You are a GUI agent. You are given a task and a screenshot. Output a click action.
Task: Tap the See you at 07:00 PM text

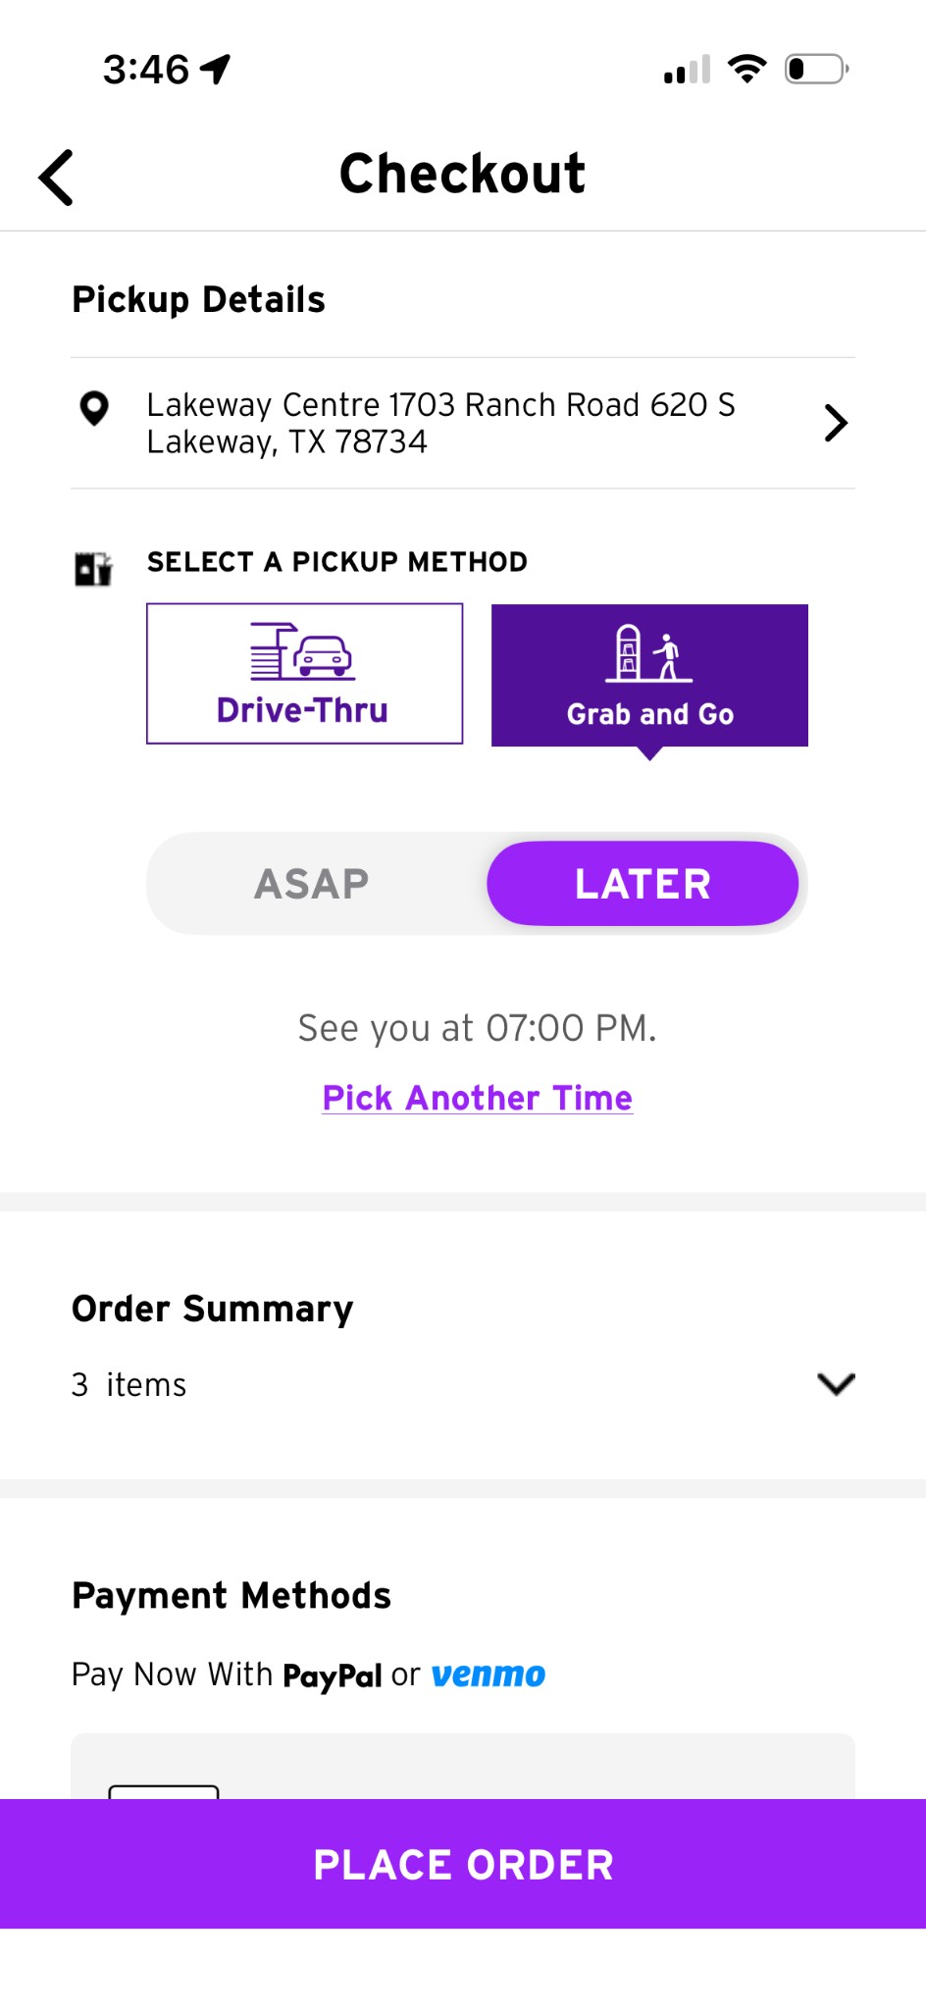point(478,1028)
